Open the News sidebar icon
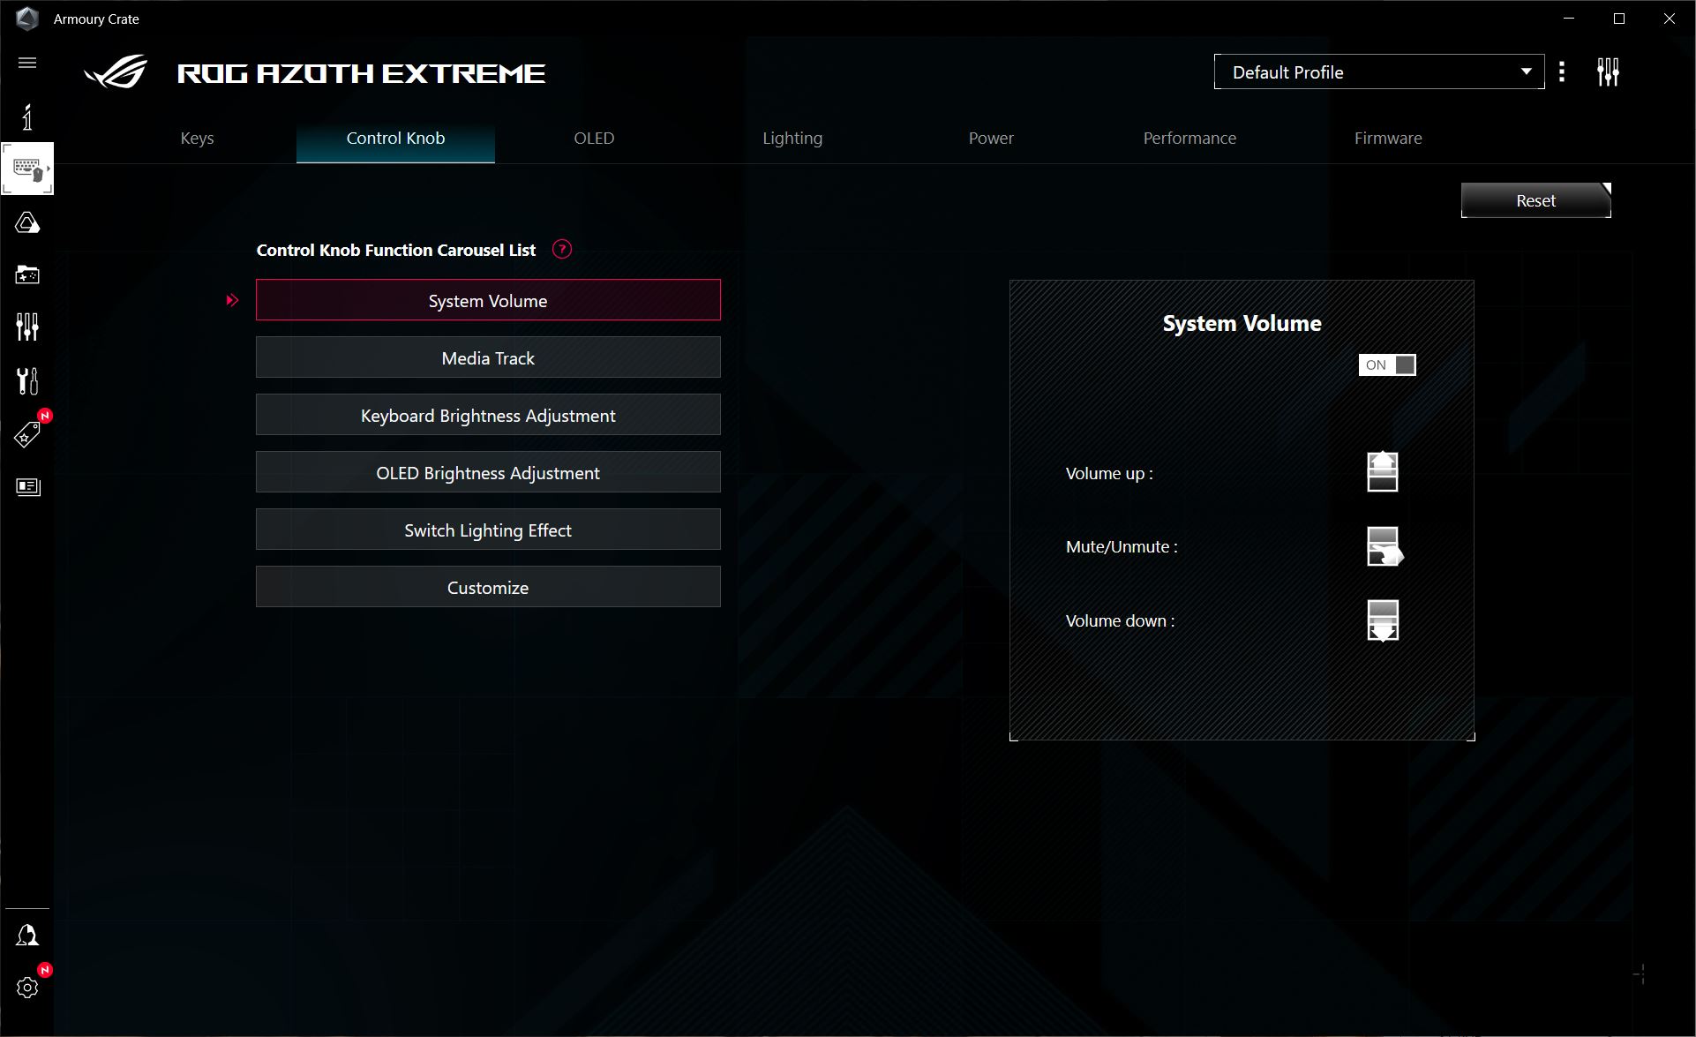Viewport: 1696px width, 1037px height. (27, 487)
